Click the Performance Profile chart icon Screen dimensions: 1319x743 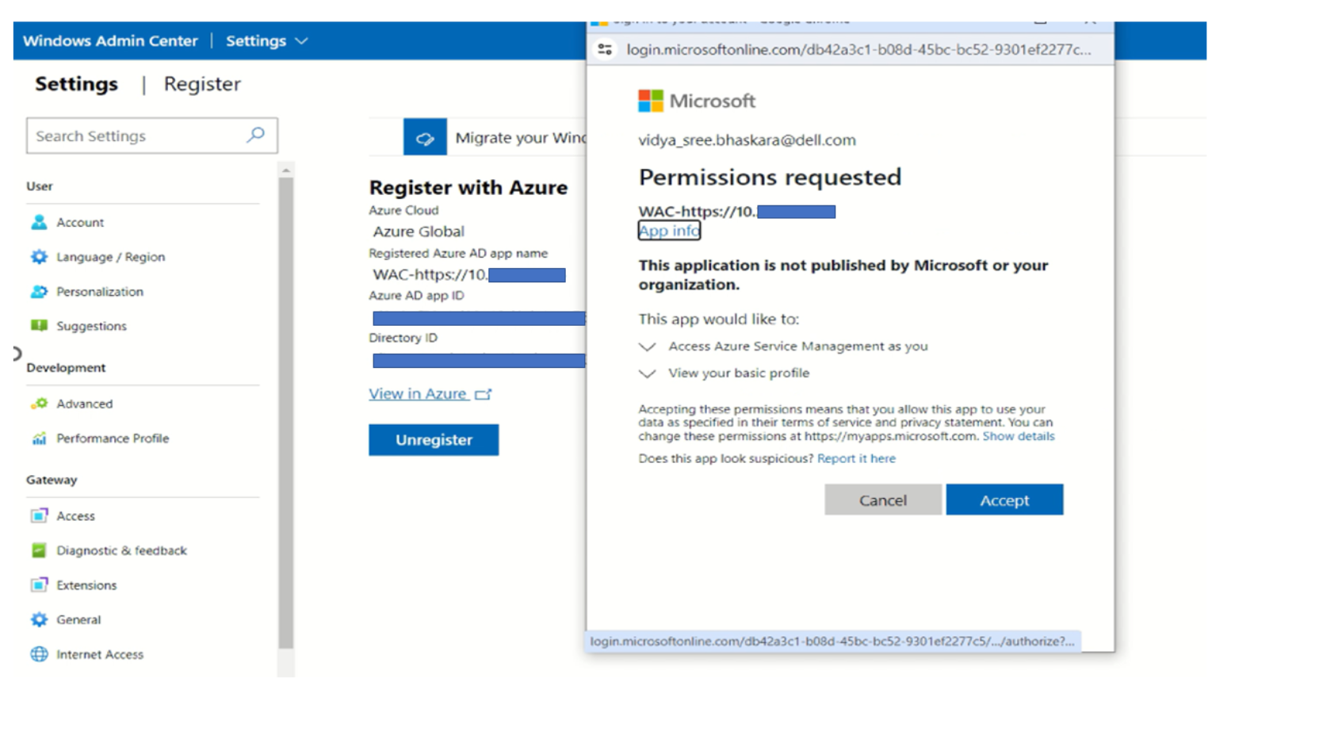point(39,439)
